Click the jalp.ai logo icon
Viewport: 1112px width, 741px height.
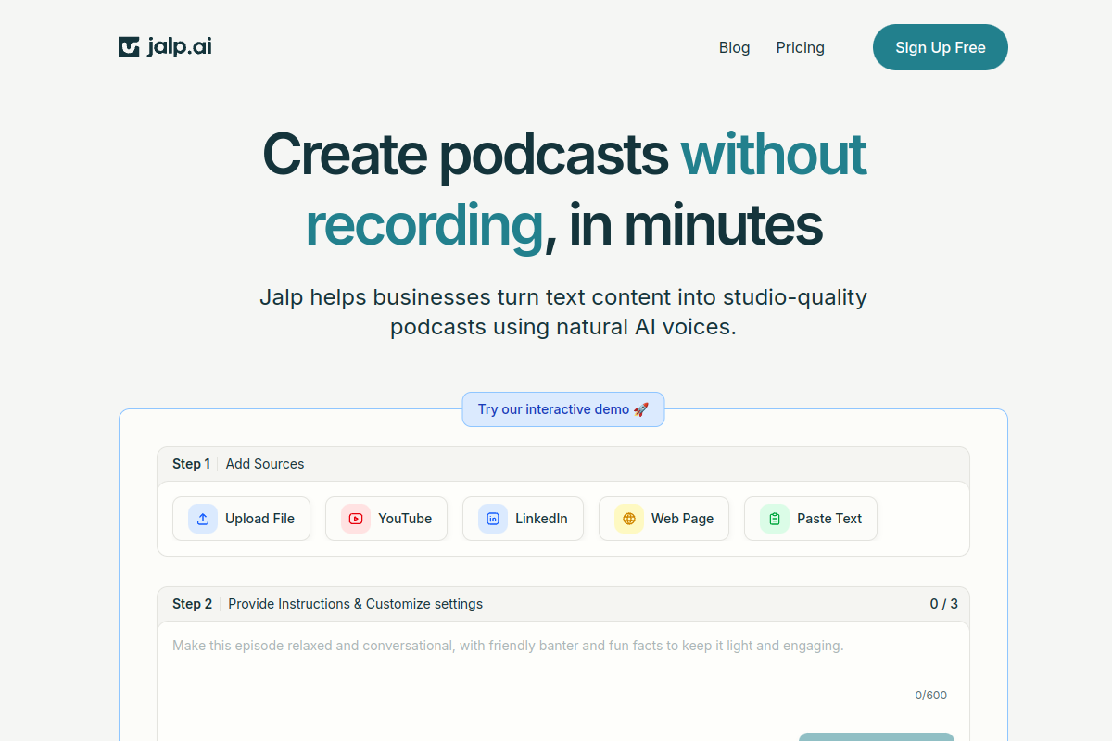tap(129, 47)
